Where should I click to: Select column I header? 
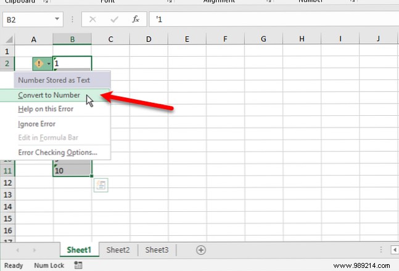340,39
